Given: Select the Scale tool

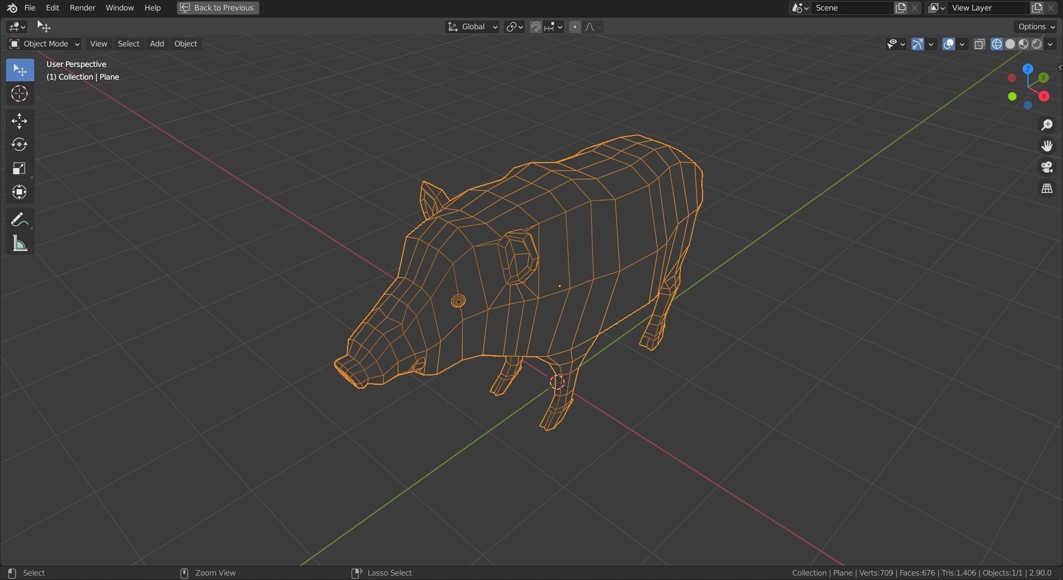Looking at the screenshot, I should point(20,169).
